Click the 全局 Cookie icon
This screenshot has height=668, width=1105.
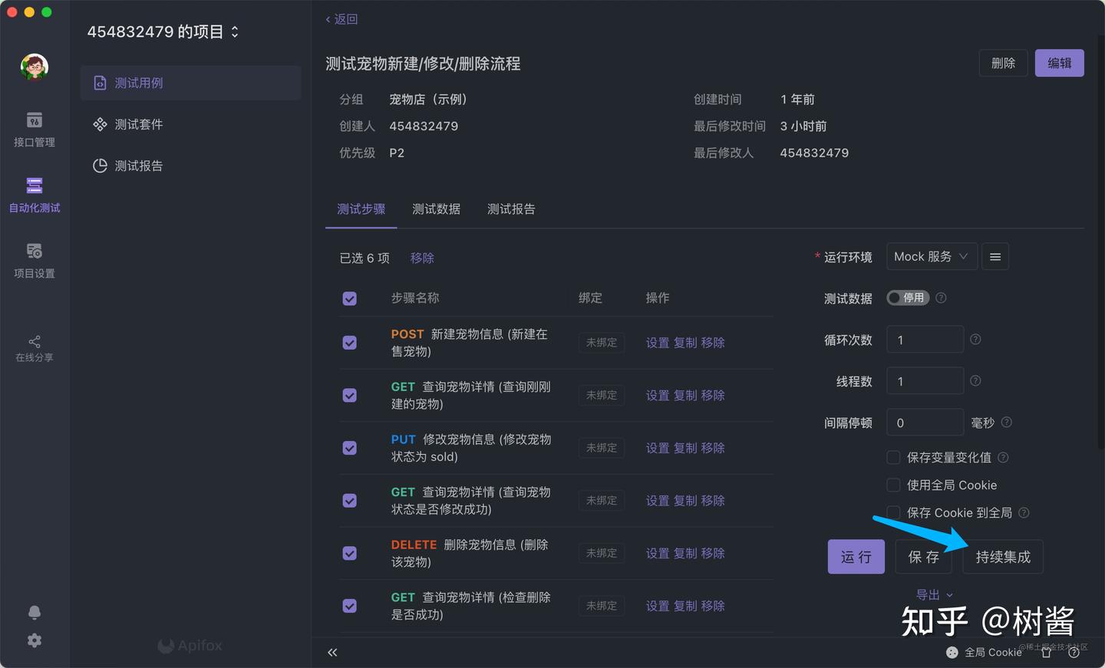(952, 653)
